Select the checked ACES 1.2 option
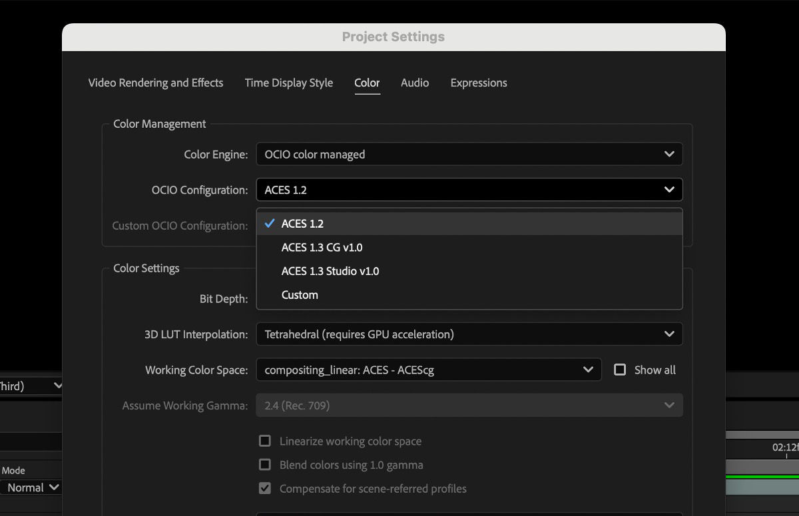The image size is (799, 516). [x=303, y=223]
